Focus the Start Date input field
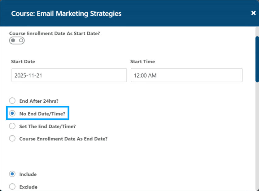The width and height of the screenshot is (259, 191). click(69, 75)
